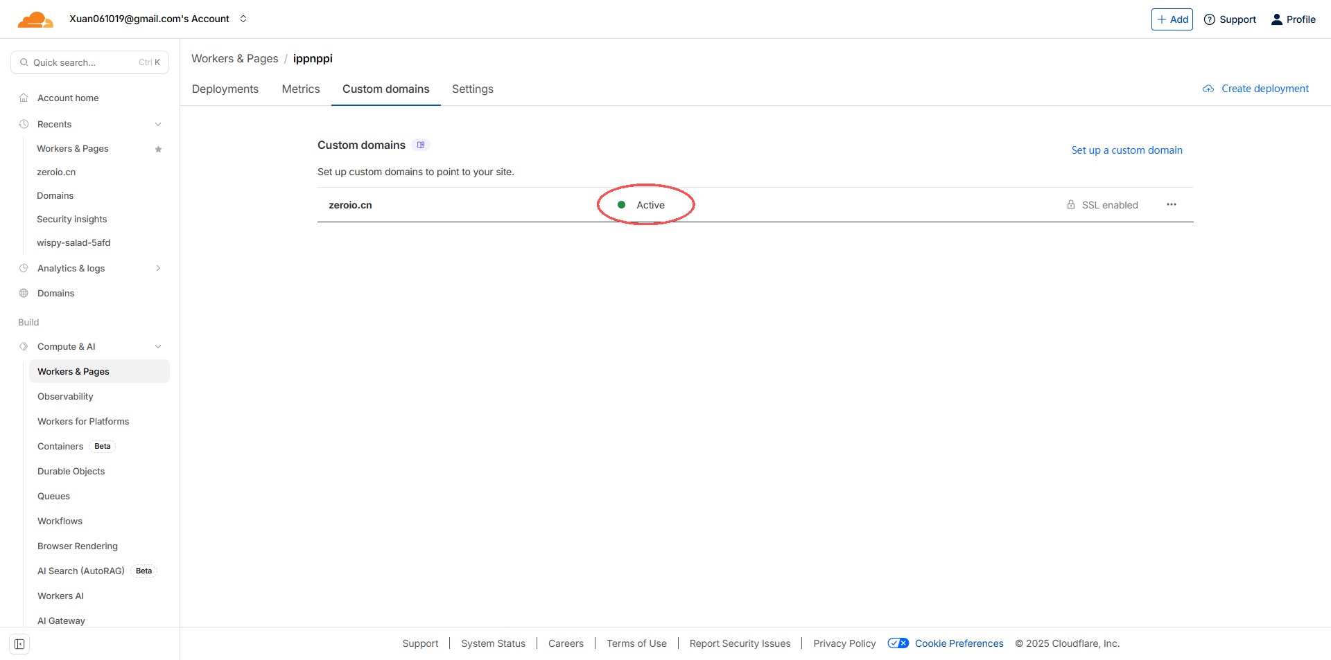Switch to Metrics tab

[x=301, y=89]
